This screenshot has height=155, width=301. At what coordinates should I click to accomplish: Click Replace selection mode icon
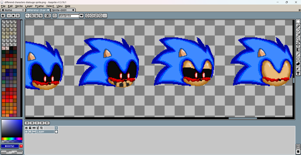27,16
